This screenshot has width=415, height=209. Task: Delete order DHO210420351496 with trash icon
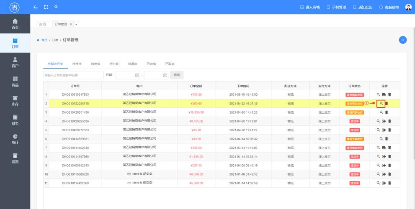click(387, 112)
